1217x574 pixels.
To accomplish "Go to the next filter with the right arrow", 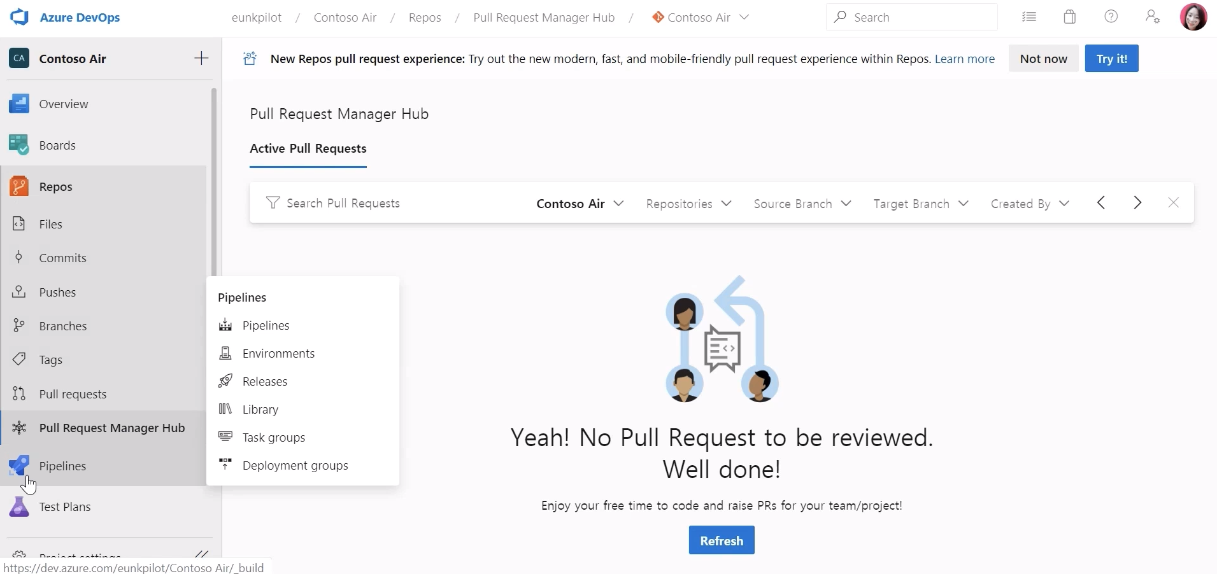I will [1137, 203].
